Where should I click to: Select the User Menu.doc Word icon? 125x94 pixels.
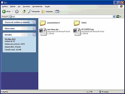(43, 32)
